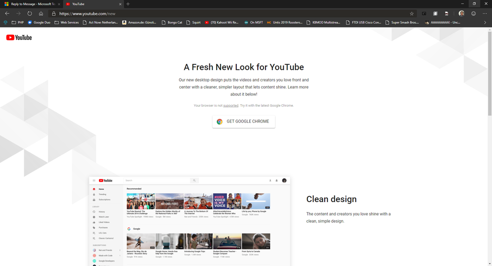The width and height of the screenshot is (492, 266).
Task: Click the 'Your browser is not' text
Action: [x=208, y=106]
